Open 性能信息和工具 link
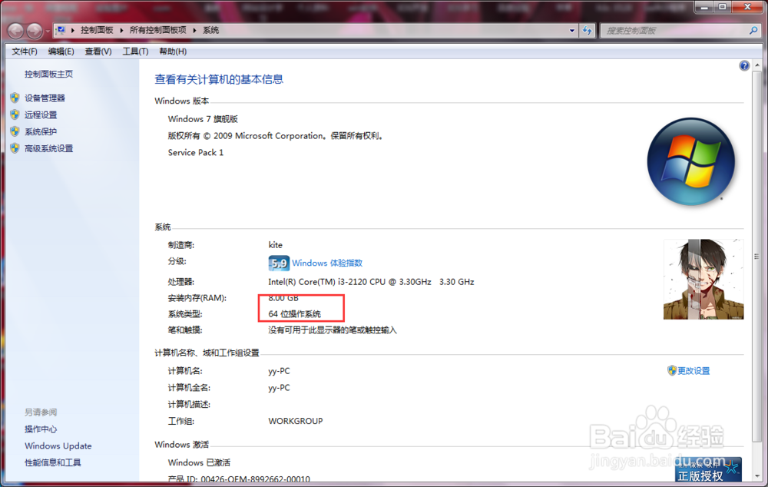The image size is (768, 487). click(53, 462)
